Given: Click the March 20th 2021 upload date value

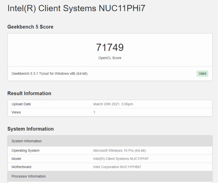Looking at the screenshot, I should [113, 104].
